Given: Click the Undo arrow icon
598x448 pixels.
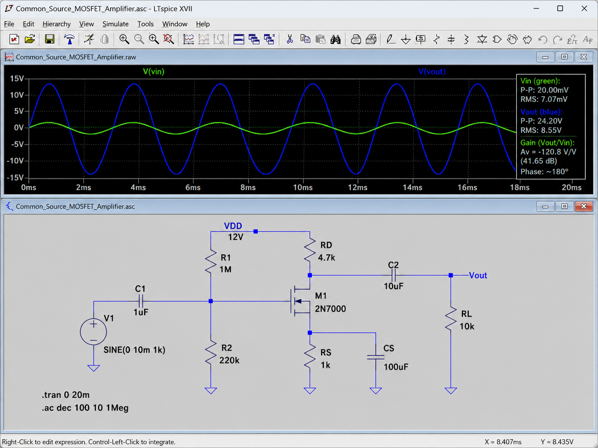Looking at the screenshot, I should pos(543,40).
